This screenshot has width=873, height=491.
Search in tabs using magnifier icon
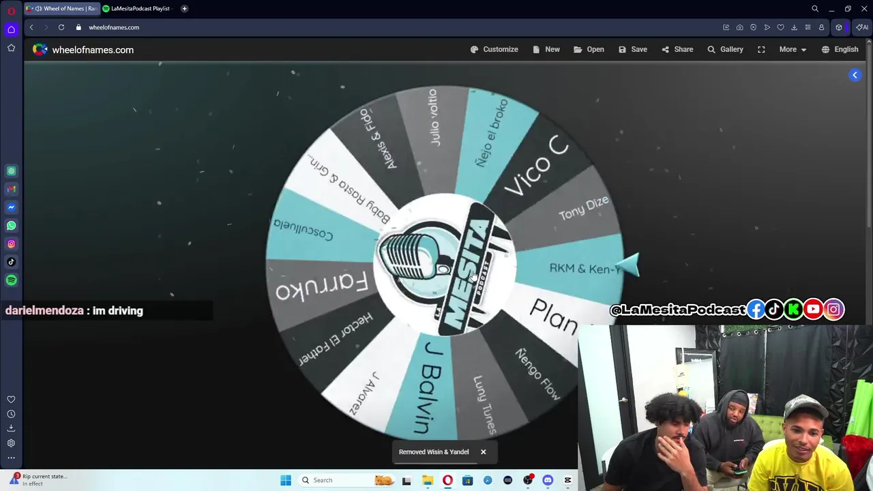pyautogui.click(x=815, y=9)
